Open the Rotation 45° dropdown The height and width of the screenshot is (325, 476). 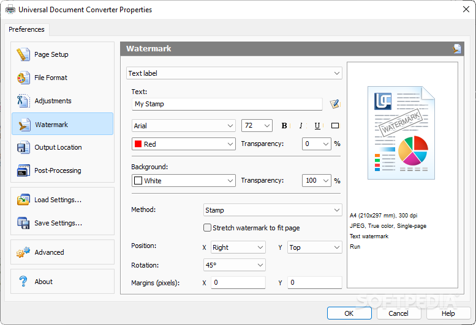pos(235,265)
